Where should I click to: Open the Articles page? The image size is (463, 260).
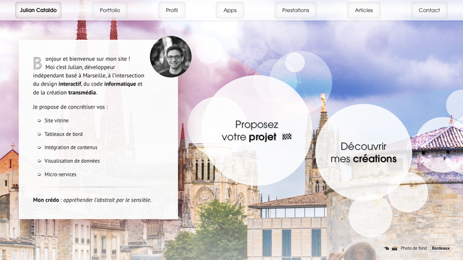(364, 10)
